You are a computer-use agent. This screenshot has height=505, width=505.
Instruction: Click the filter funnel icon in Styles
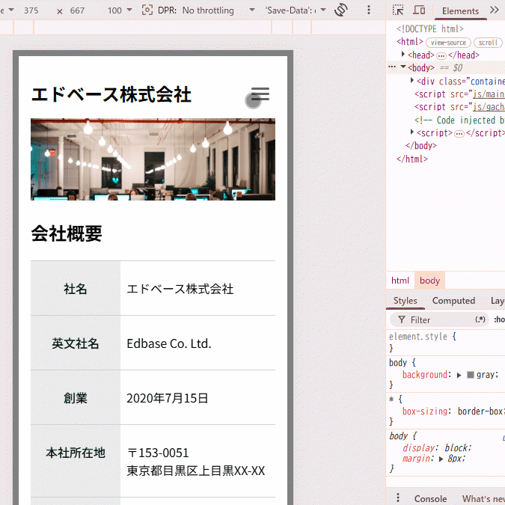click(401, 319)
